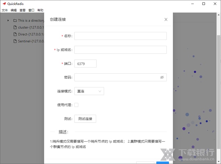Open the 连接模式 dropdown showing 直连

coord(89,91)
